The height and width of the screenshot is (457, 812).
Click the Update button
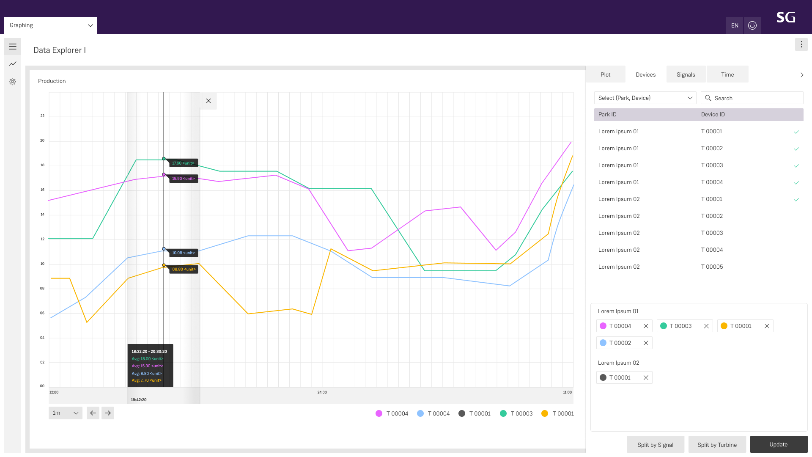(779, 444)
